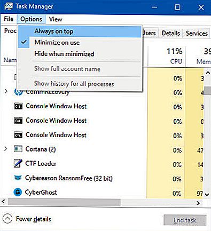Open the Details tab
Screen dimensions: 211x231
171,33
